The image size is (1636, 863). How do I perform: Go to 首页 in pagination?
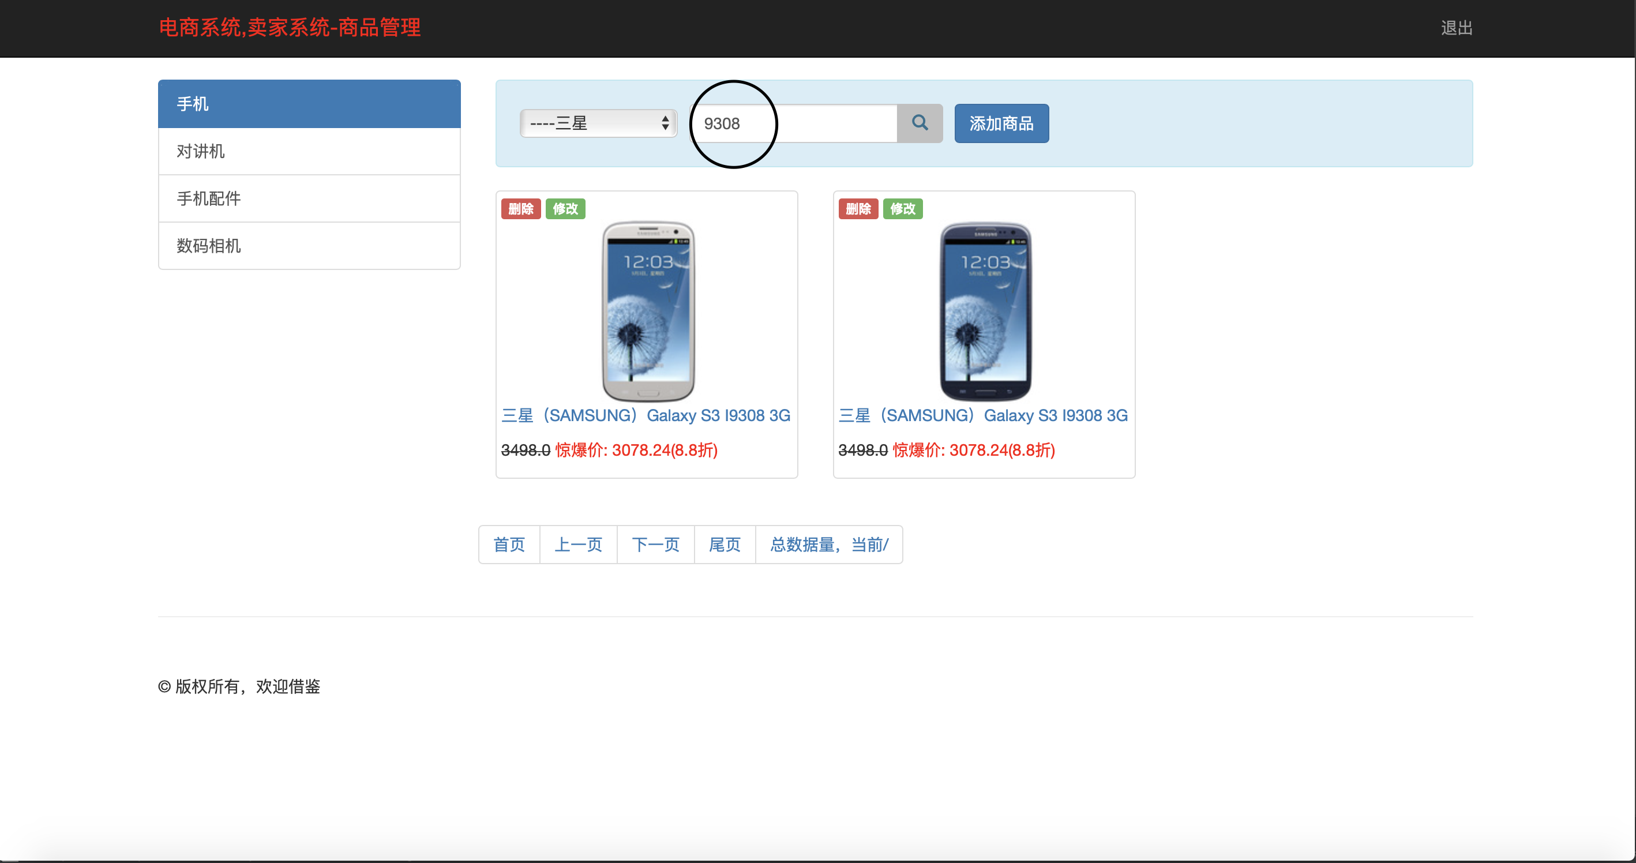click(x=509, y=544)
